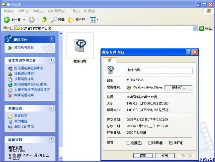Click 將這個檔案重新命名 rename link
The image size is (215, 162).
[29, 68]
